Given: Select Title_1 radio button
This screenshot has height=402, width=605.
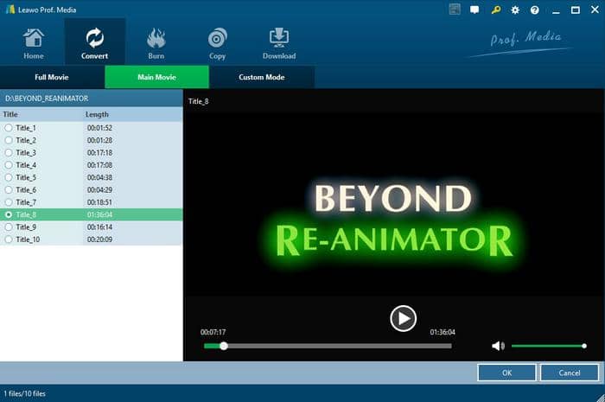Looking at the screenshot, I should (9, 128).
